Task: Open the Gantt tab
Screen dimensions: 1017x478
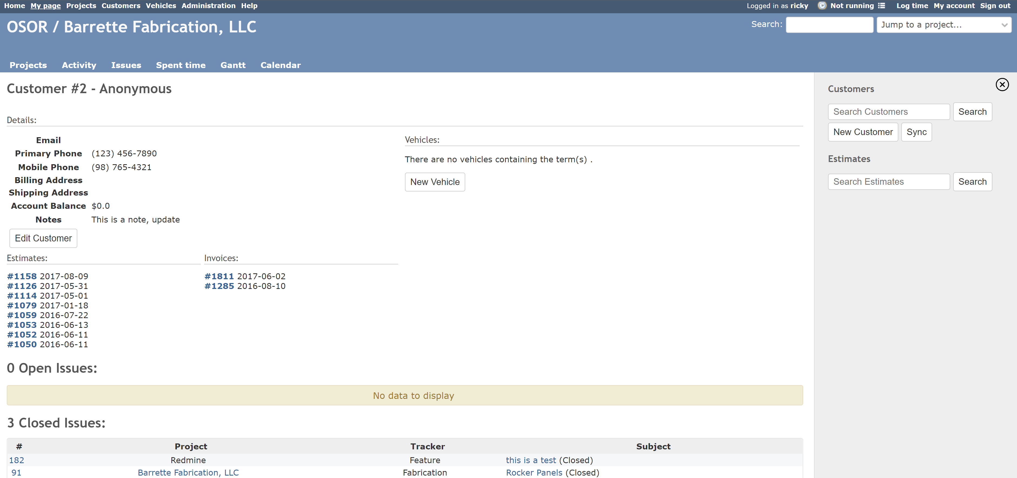Action: (232, 65)
